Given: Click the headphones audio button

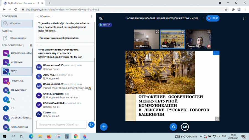Looking at the screenshot, I should click(x=173, y=127).
